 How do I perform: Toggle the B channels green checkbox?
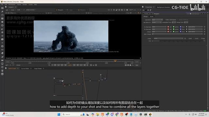(x=174, y=29)
